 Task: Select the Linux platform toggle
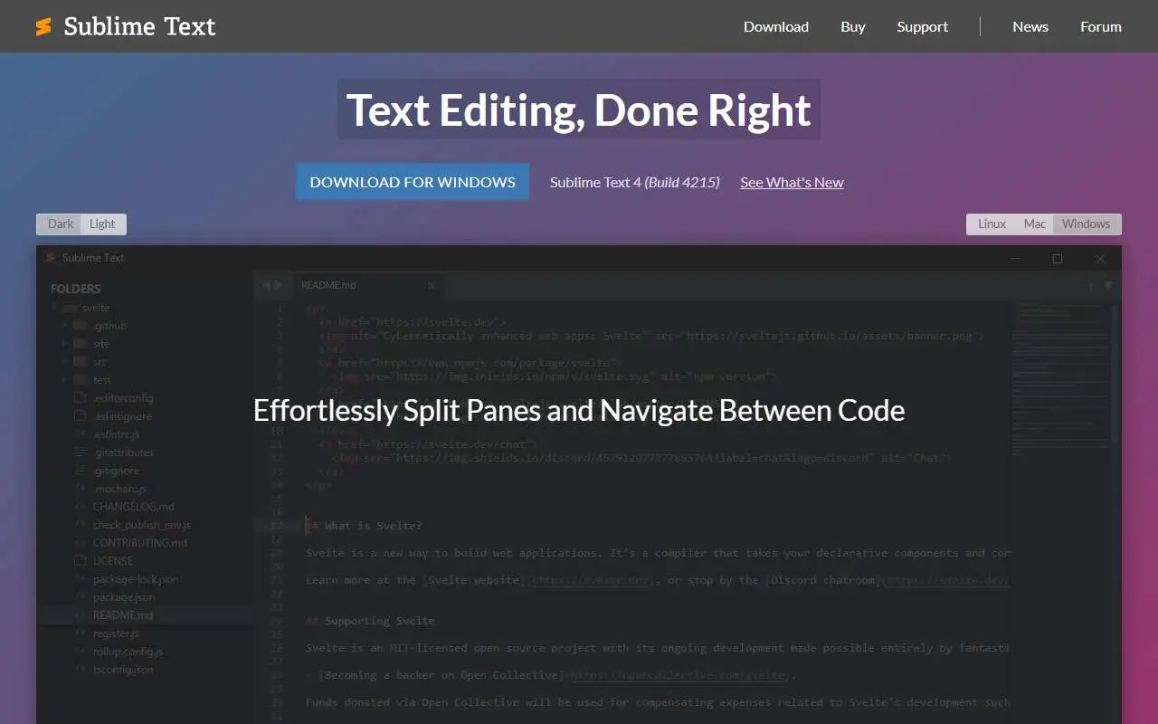(992, 224)
